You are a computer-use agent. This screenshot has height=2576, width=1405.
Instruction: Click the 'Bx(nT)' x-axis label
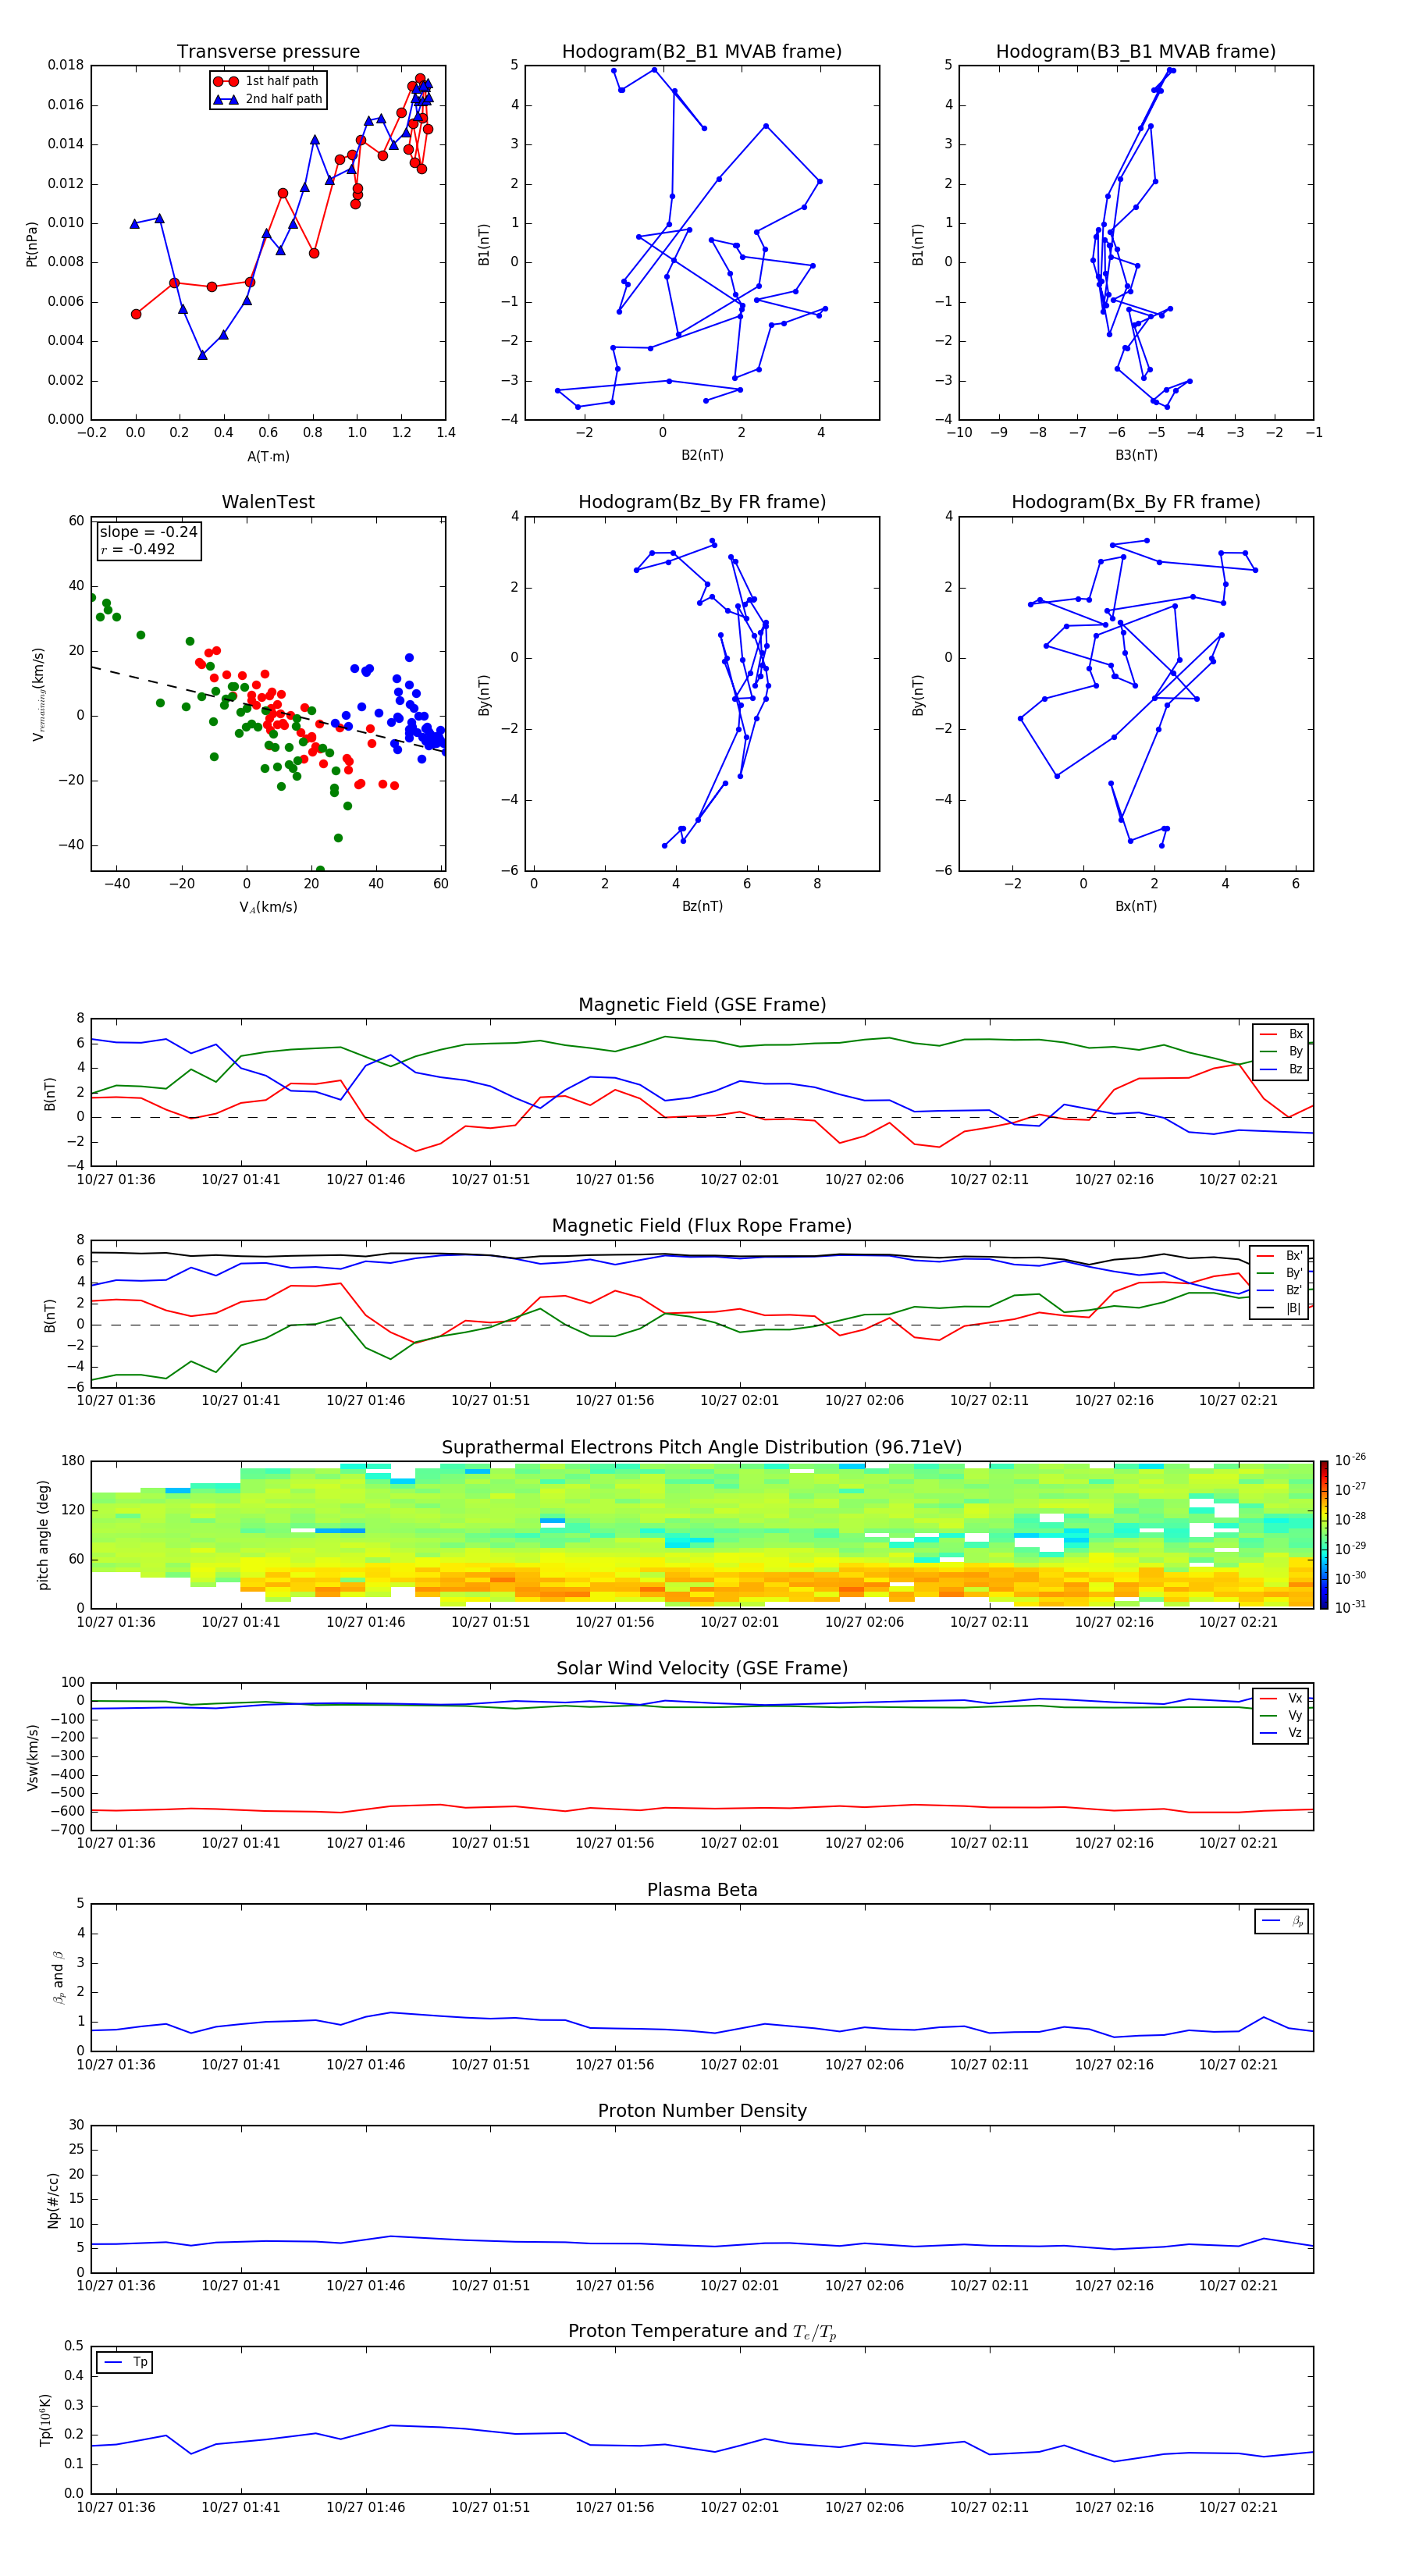click(1136, 906)
